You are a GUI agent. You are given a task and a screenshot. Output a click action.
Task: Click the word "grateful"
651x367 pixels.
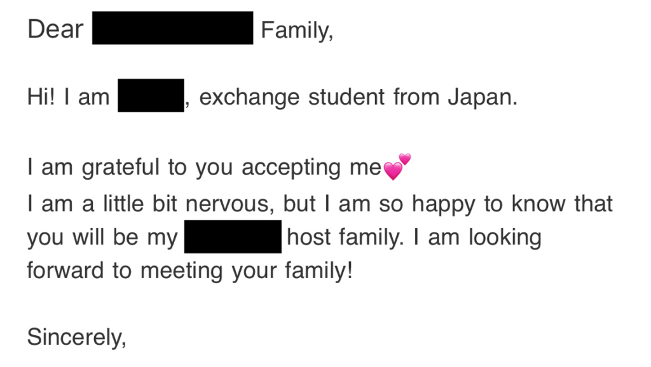[121, 168]
